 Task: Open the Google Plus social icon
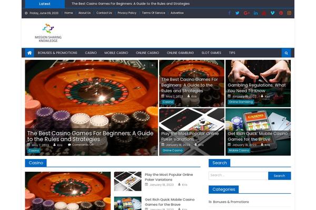coord(246,13)
